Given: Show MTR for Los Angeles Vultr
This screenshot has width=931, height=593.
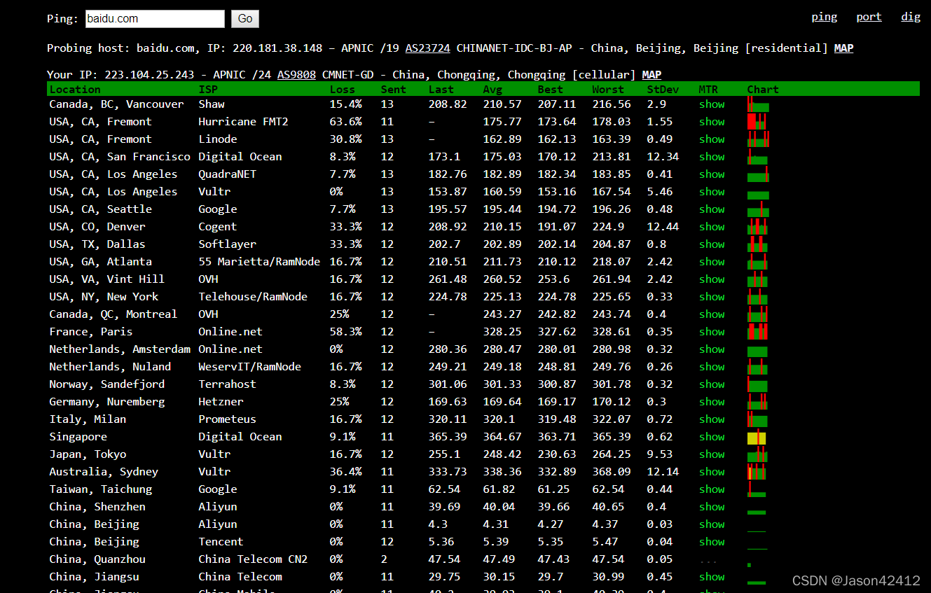Looking at the screenshot, I should [x=712, y=192].
